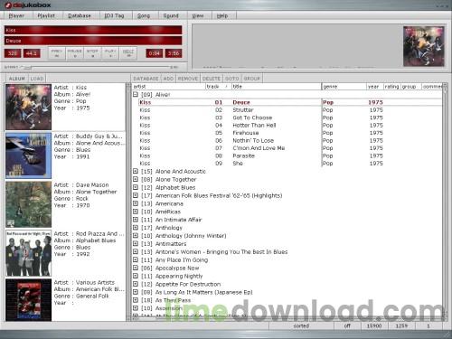Screen dimensions: 452x339
Task: Expand the [11] Any Place I'm Going group
Action: point(136,259)
